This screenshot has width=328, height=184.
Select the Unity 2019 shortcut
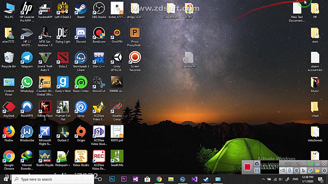(x=117, y=62)
